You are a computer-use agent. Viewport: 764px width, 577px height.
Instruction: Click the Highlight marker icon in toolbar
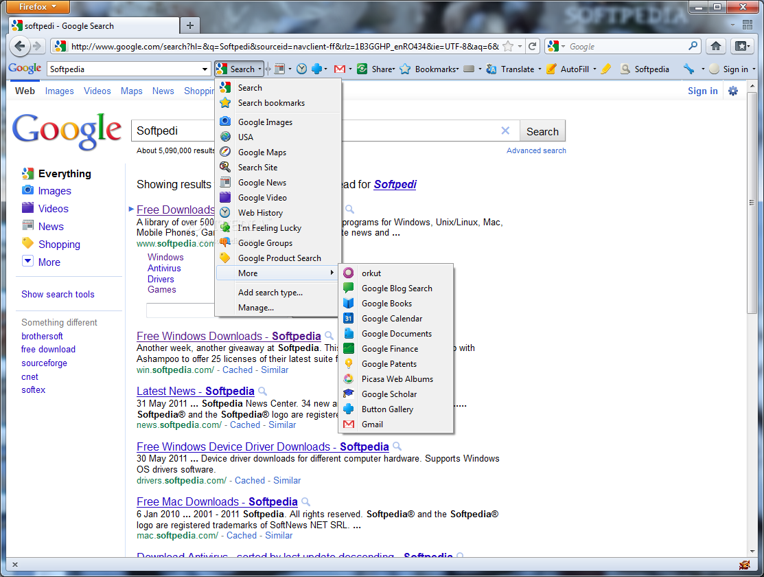(605, 69)
